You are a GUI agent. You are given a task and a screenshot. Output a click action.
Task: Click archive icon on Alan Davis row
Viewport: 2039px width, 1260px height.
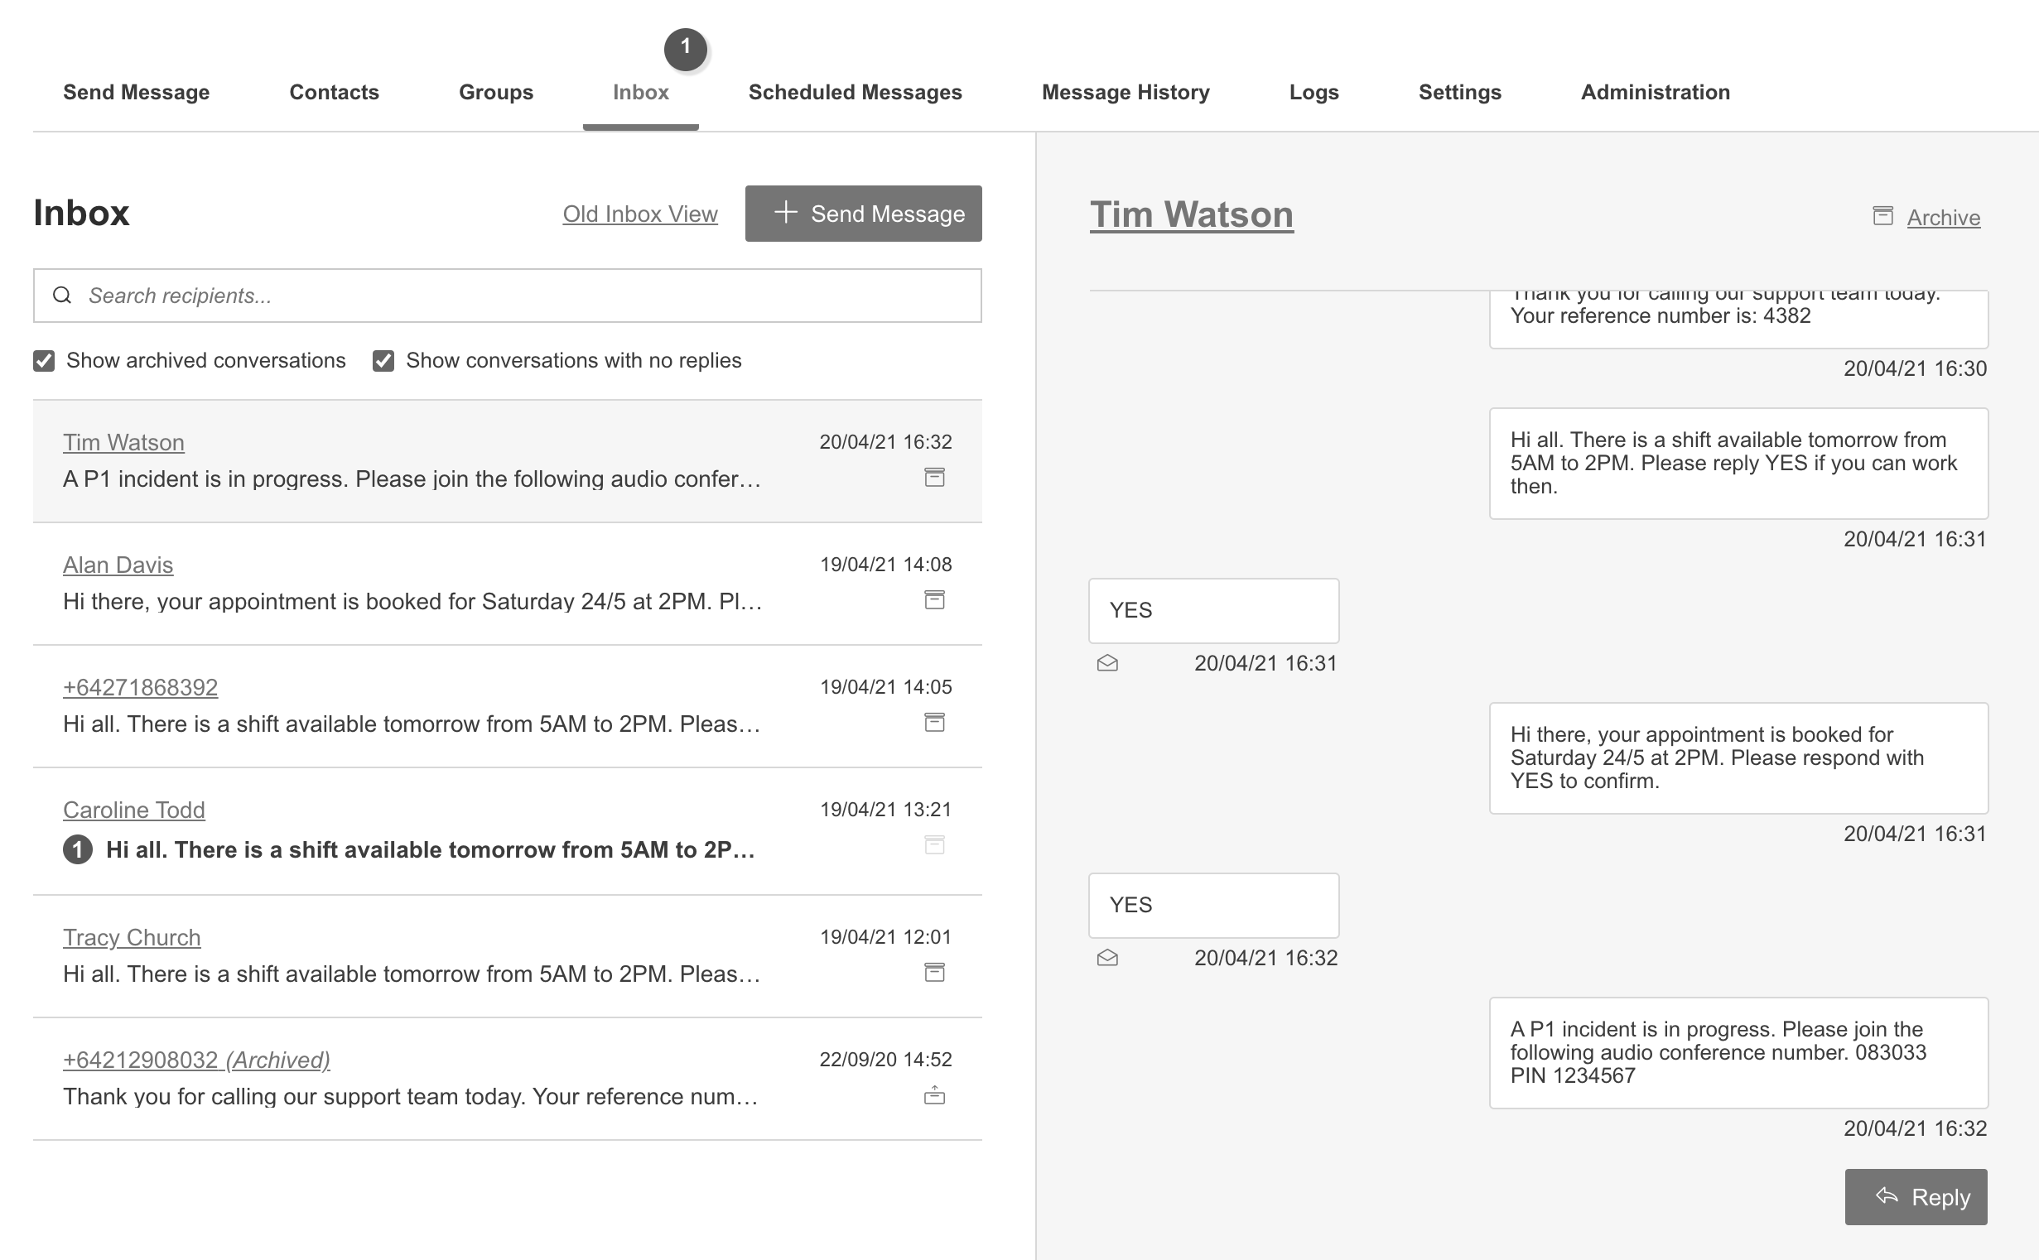934,600
